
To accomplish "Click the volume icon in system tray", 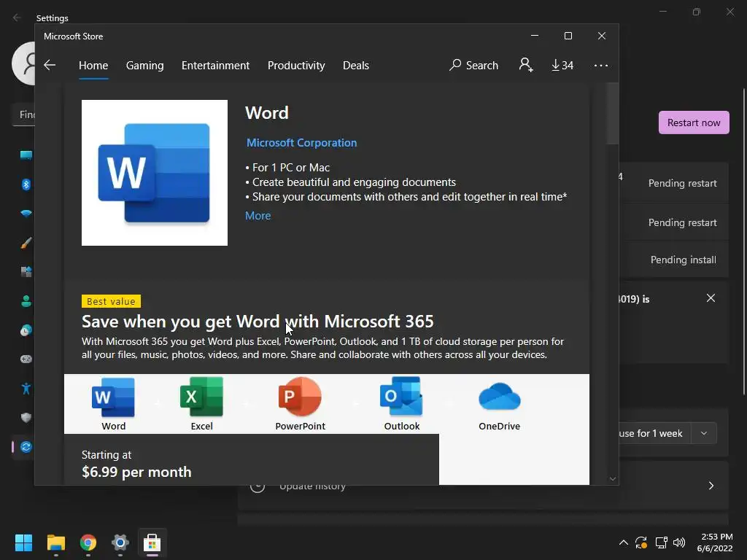I will click(679, 542).
